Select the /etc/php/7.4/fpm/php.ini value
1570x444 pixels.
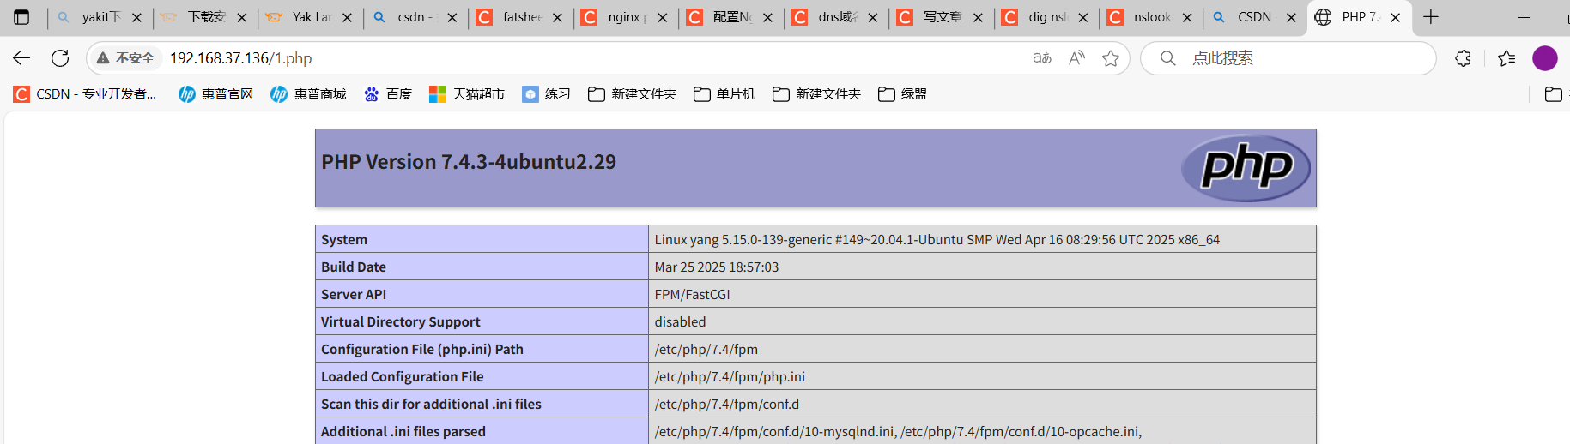click(730, 377)
